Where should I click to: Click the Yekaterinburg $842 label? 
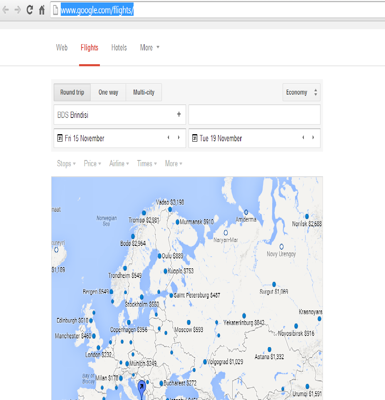pyautogui.click(x=244, y=322)
